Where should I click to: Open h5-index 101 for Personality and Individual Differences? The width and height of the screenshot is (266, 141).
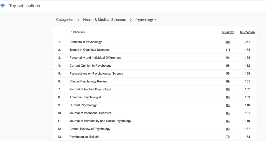click(x=228, y=58)
